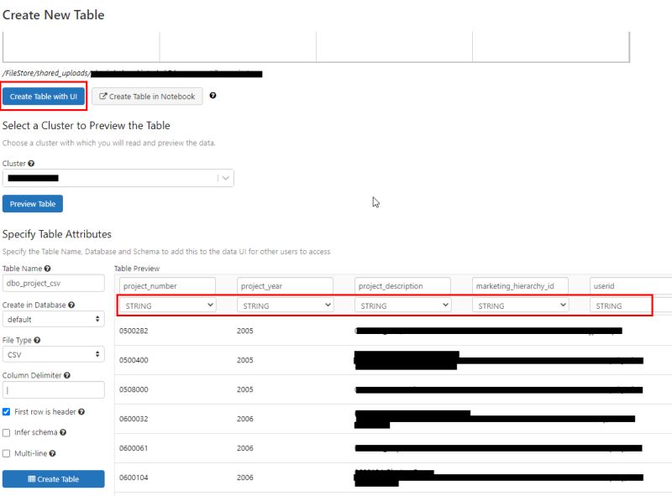Click help icon next to Create in Database
The height and width of the screenshot is (496, 672).
(x=73, y=305)
